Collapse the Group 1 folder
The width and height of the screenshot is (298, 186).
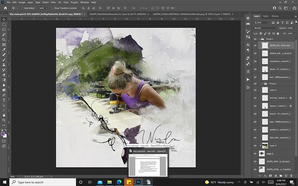(x=260, y=39)
